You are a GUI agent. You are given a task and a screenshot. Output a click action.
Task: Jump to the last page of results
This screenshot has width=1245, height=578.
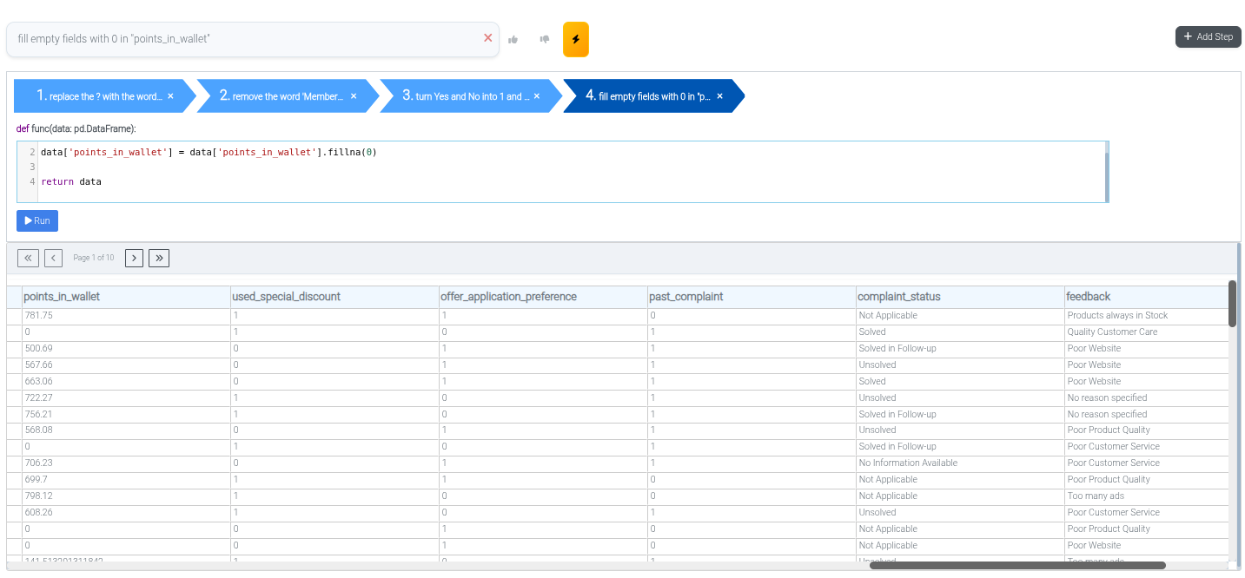pyautogui.click(x=159, y=258)
